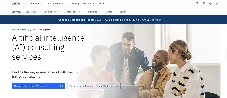Expand the IBM difference dropdown
This screenshot has width=227, height=98.
pos(52,12)
